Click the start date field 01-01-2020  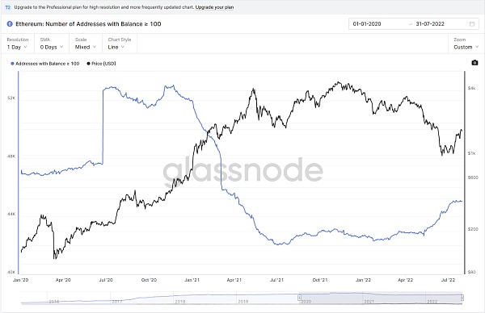point(367,23)
